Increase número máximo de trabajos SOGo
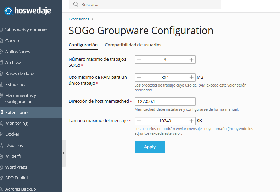This screenshot has height=192, width=280. tap(191, 60)
